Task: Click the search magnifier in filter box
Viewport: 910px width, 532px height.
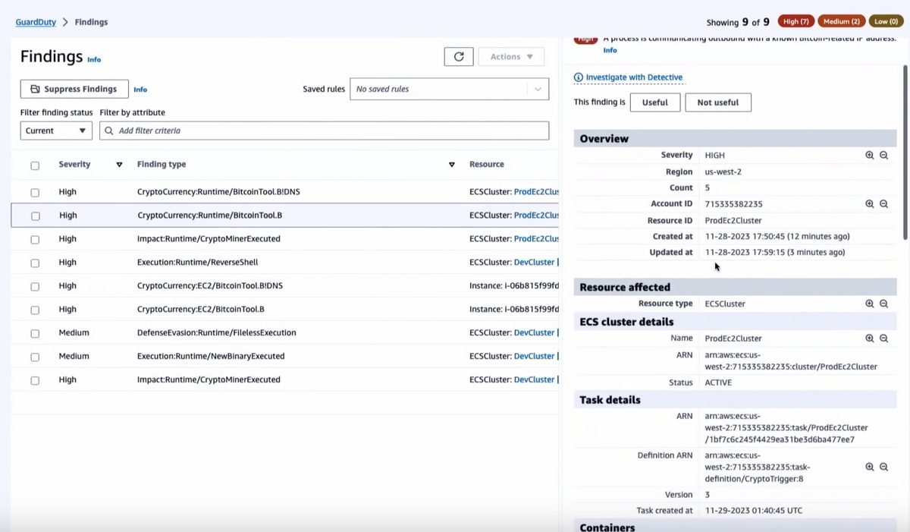Action: [x=109, y=131]
